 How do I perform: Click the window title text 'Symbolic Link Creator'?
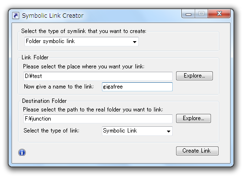click(53, 16)
